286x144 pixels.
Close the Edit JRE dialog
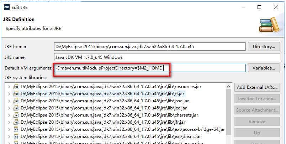[x=276, y=7]
